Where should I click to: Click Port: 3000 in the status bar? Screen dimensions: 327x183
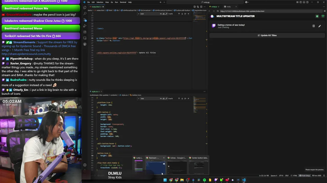click(317, 176)
